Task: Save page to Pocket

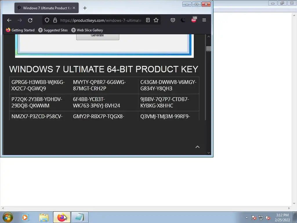Action: (173, 20)
